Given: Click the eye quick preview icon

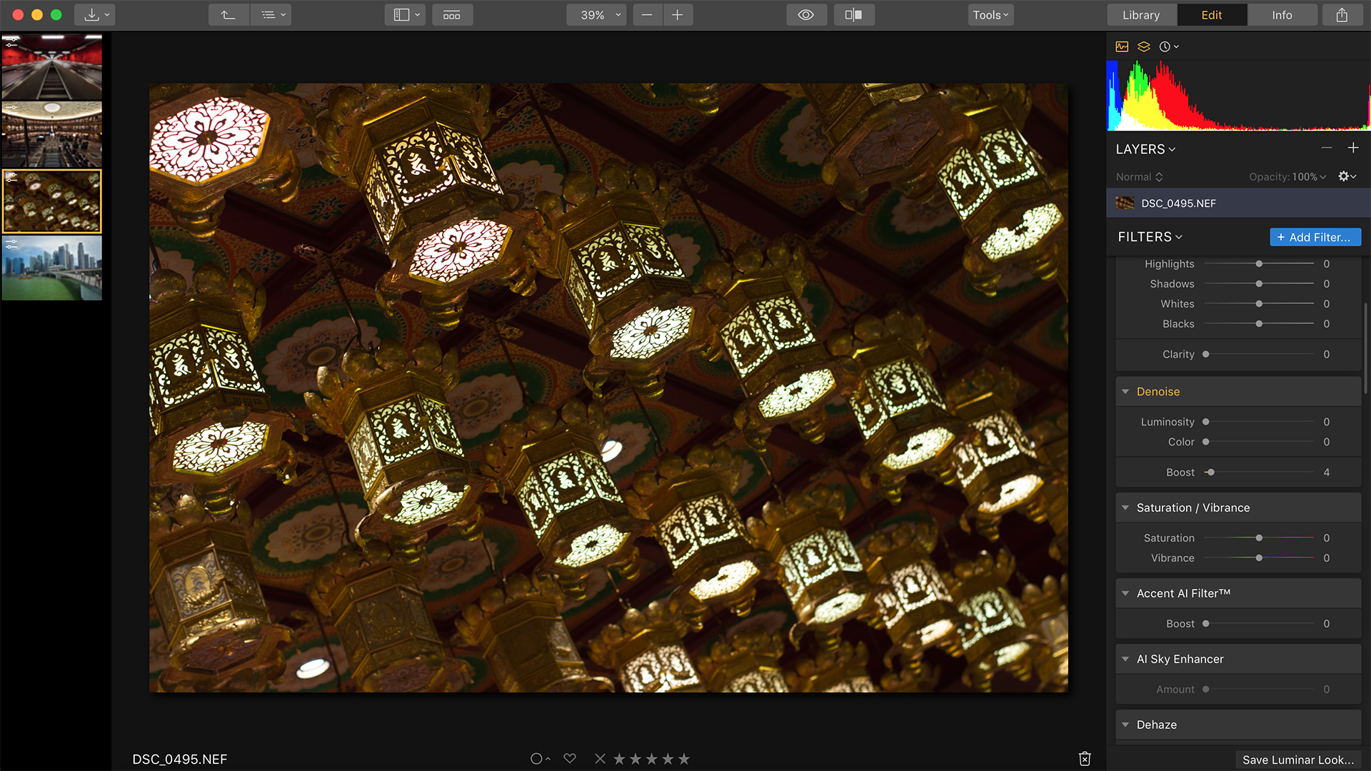Looking at the screenshot, I should pyautogui.click(x=806, y=15).
